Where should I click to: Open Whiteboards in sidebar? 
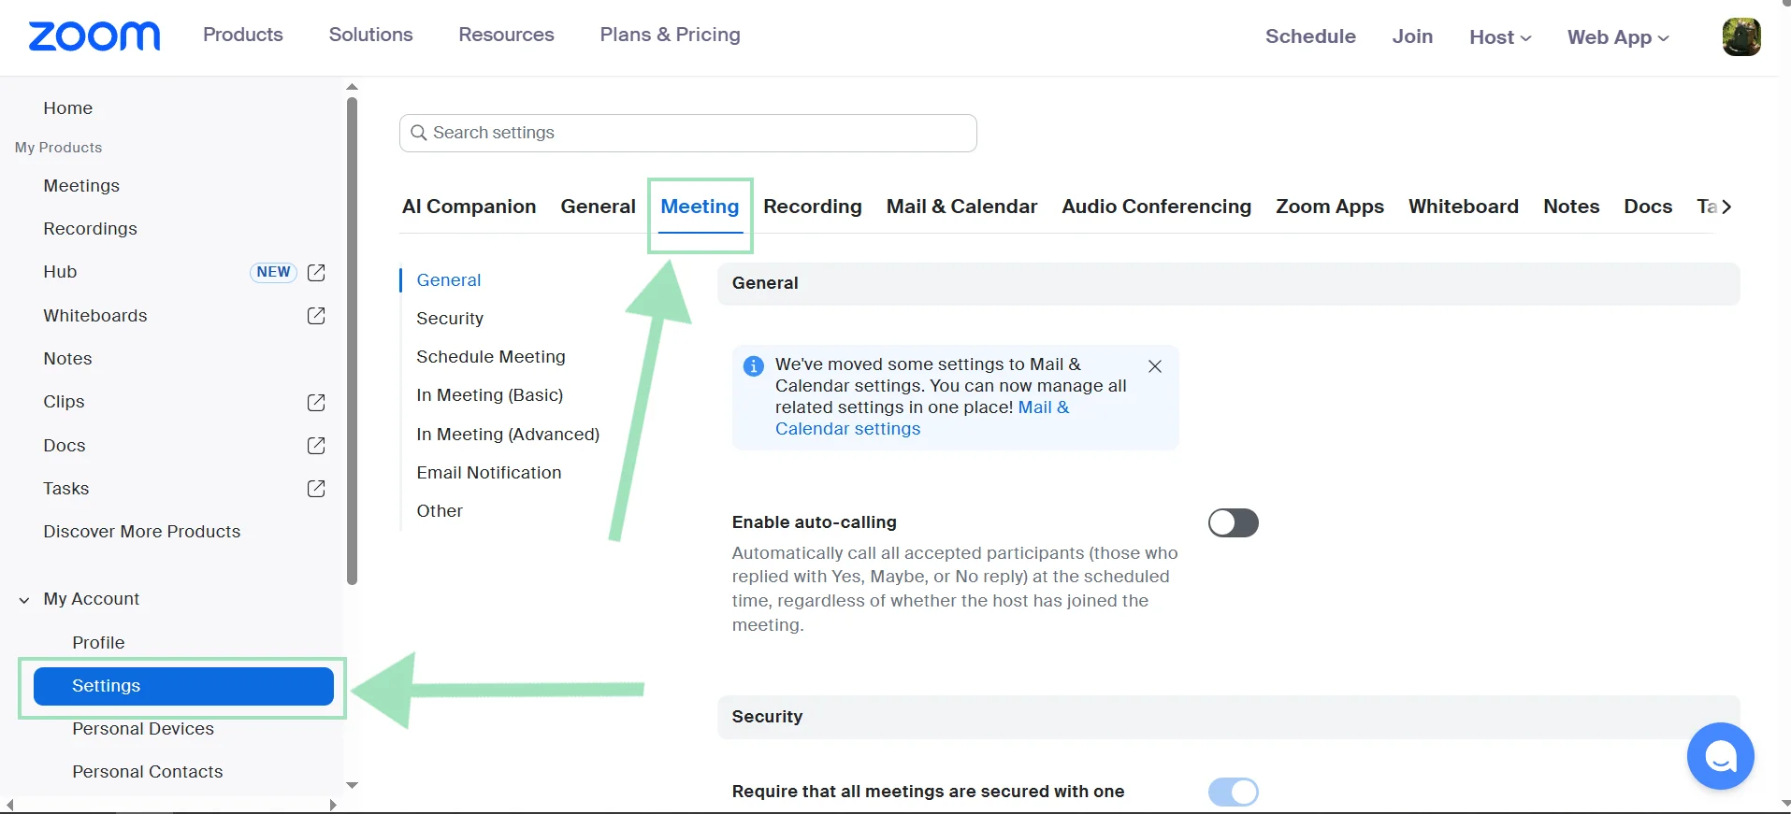(x=95, y=316)
